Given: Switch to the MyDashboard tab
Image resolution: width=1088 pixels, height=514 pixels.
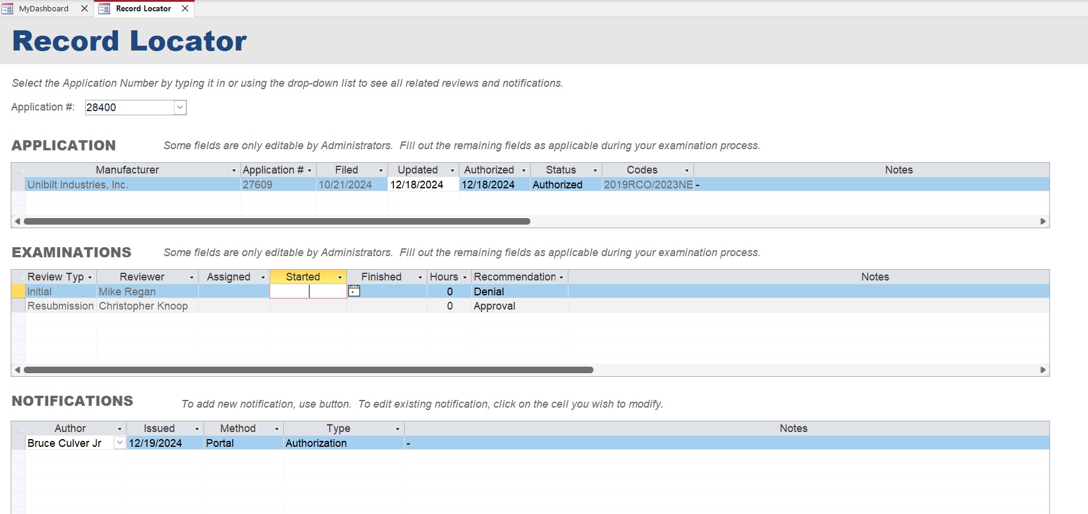Looking at the screenshot, I should pyautogui.click(x=43, y=8).
